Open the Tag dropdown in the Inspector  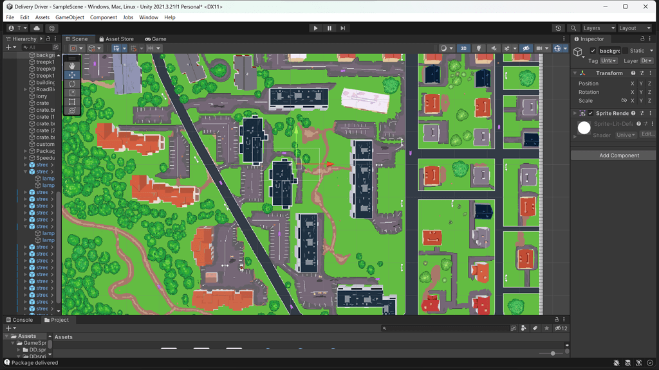coord(609,60)
